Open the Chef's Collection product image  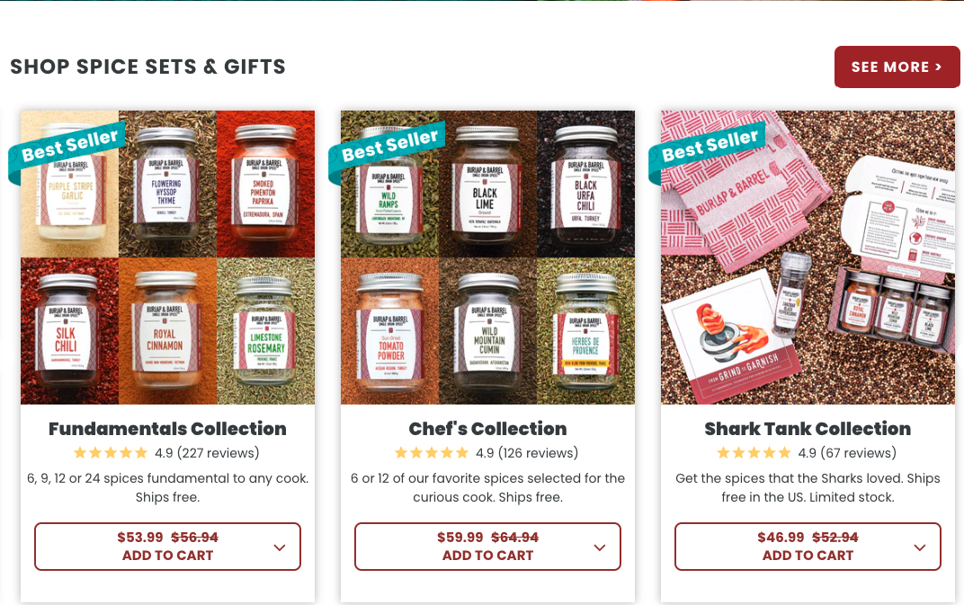point(487,258)
